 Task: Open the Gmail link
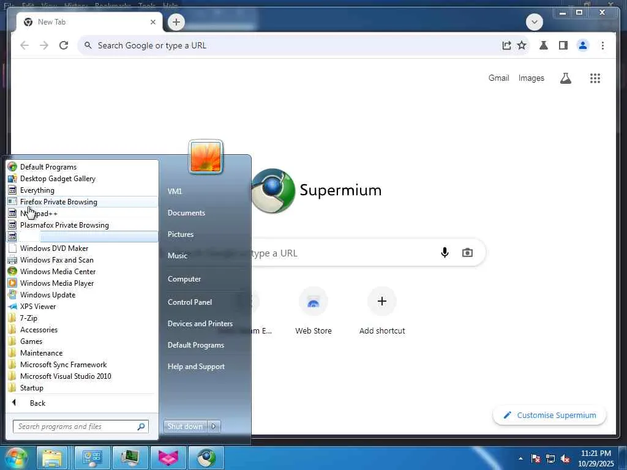(x=498, y=78)
